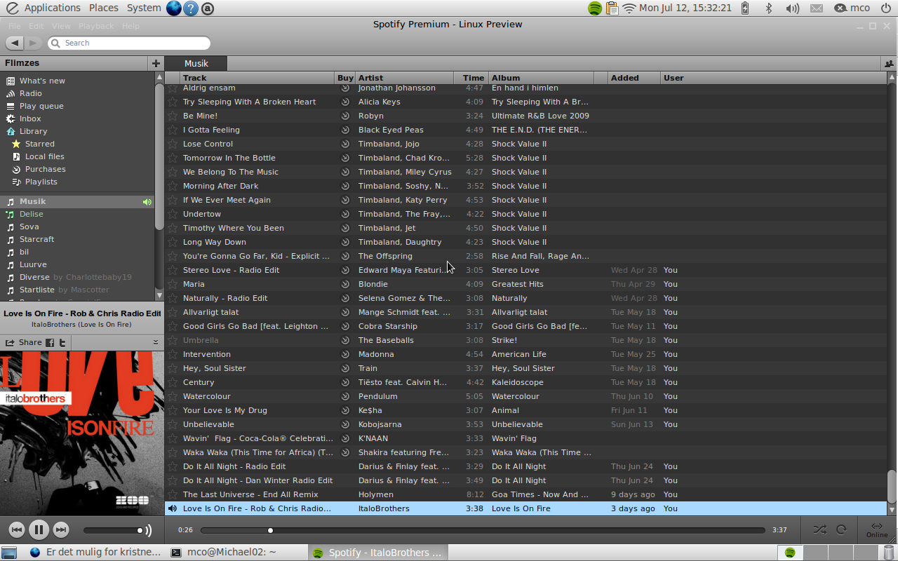898x561 pixels.
Task: Go back with the navigation arrow
Action: (x=15, y=43)
